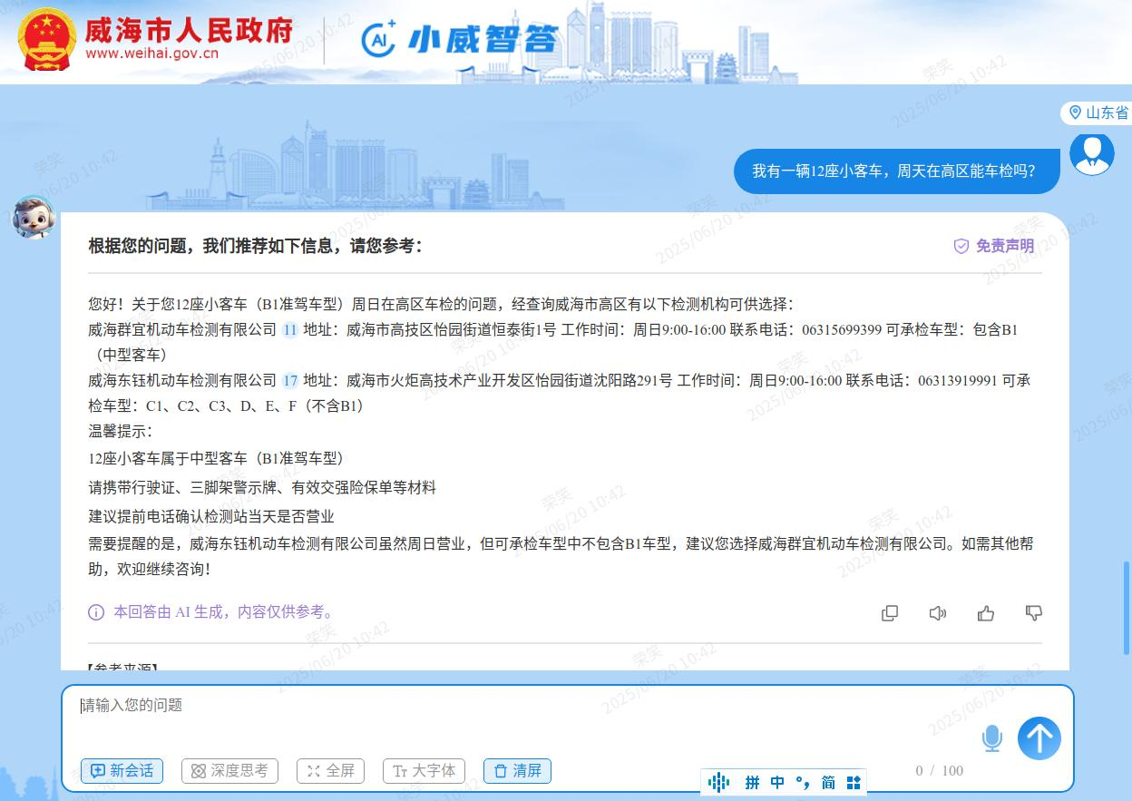Enable 大字体 large font mode
The width and height of the screenshot is (1132, 801).
424,771
